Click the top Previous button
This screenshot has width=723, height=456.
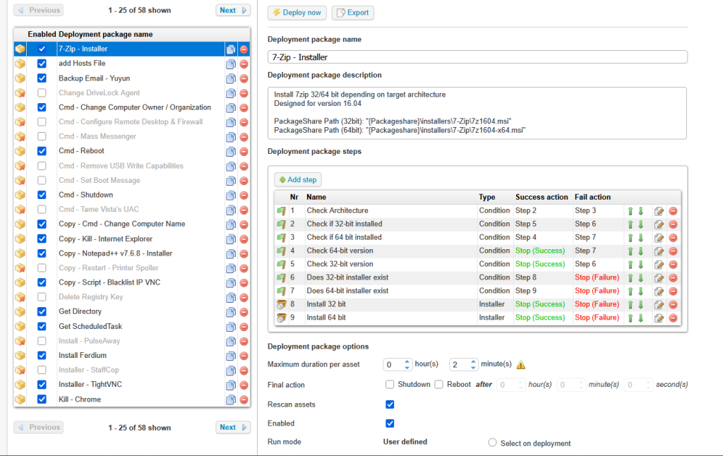[x=39, y=10]
